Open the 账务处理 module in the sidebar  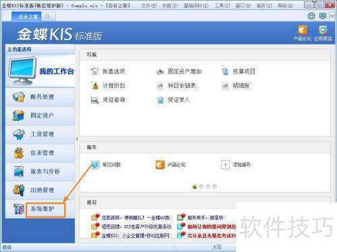tap(40, 97)
